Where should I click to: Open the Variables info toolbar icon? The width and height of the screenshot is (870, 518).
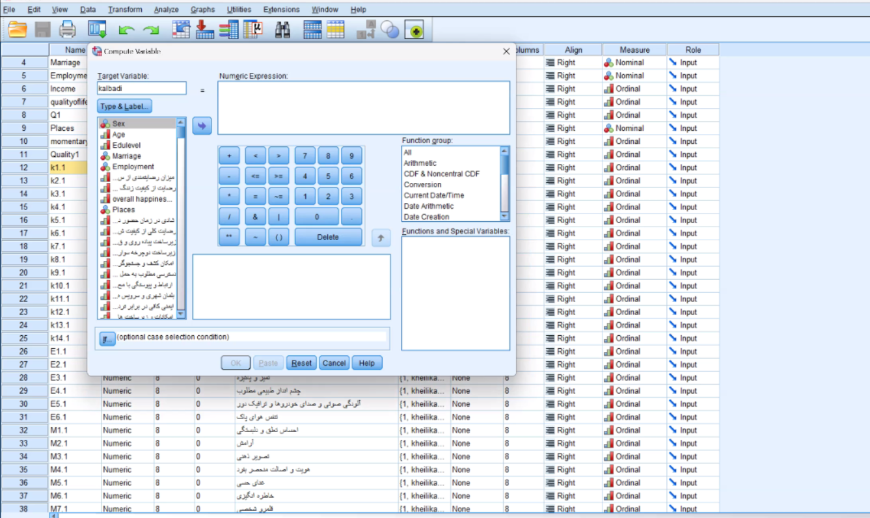[228, 30]
